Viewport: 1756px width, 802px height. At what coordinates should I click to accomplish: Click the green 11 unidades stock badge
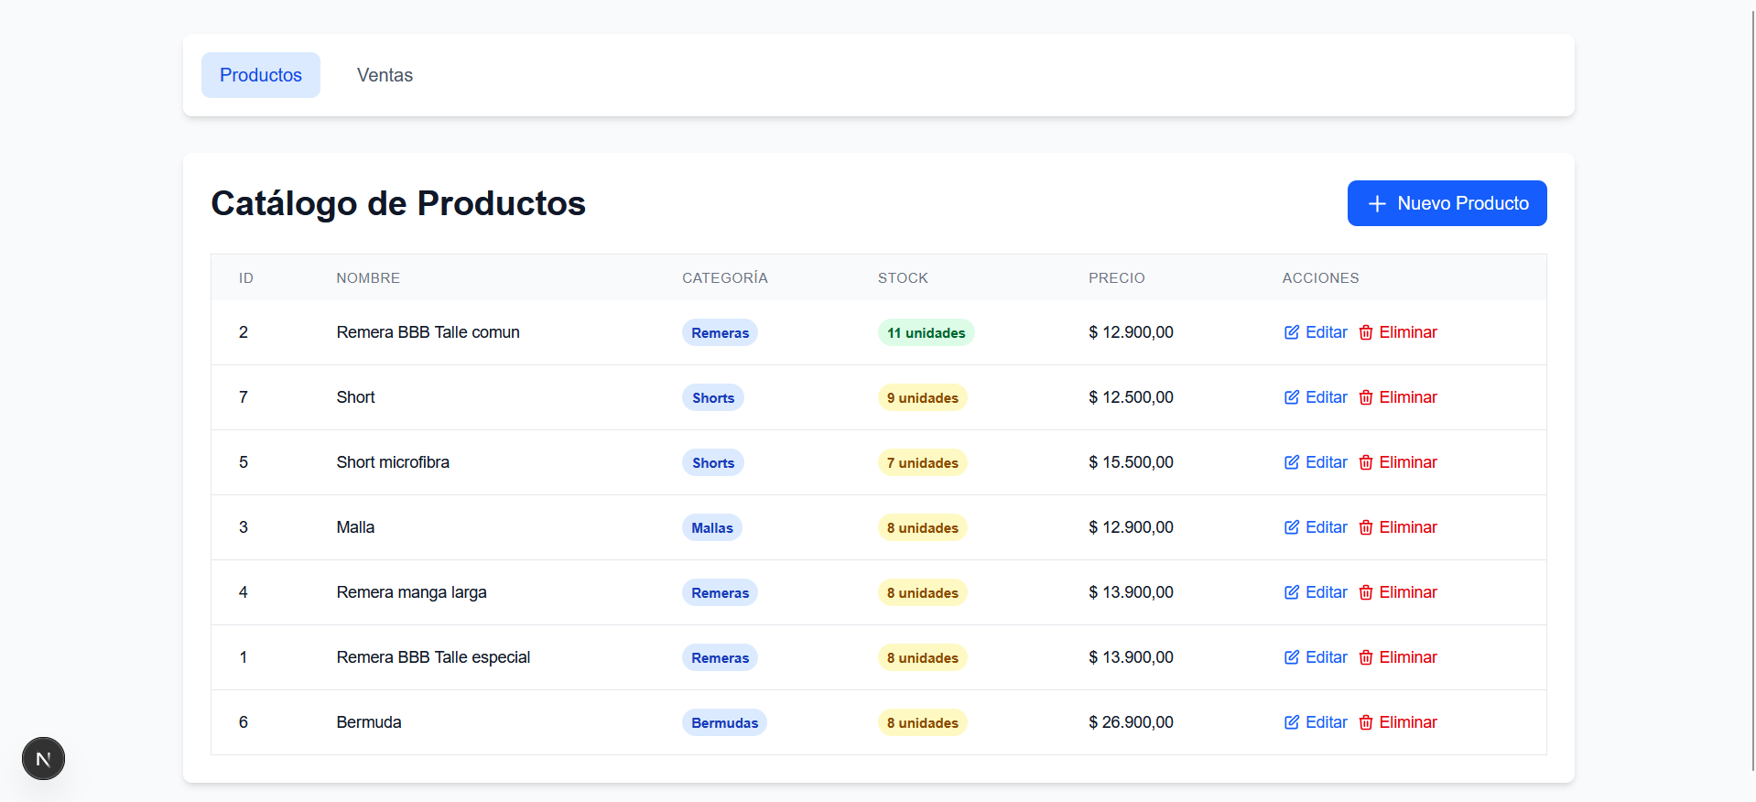(926, 332)
